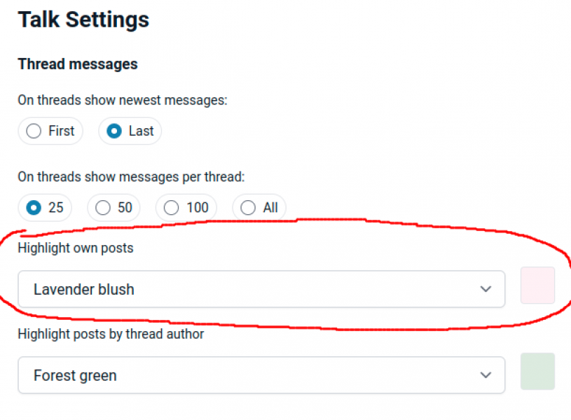
Task: Open the thread author highlight combo box
Action: tap(261, 375)
